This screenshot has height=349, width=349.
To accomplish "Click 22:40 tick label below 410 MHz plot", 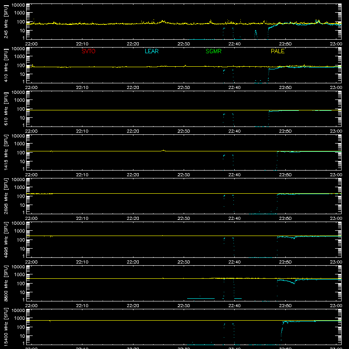I will pyautogui.click(x=234, y=88).
